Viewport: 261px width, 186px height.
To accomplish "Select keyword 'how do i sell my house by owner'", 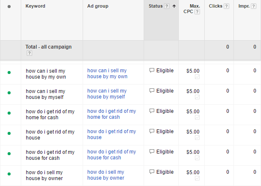I will pos(44,175).
